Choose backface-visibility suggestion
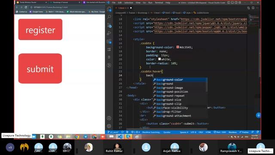The width and height of the screenshot is (275, 155). click(x=180, y=108)
